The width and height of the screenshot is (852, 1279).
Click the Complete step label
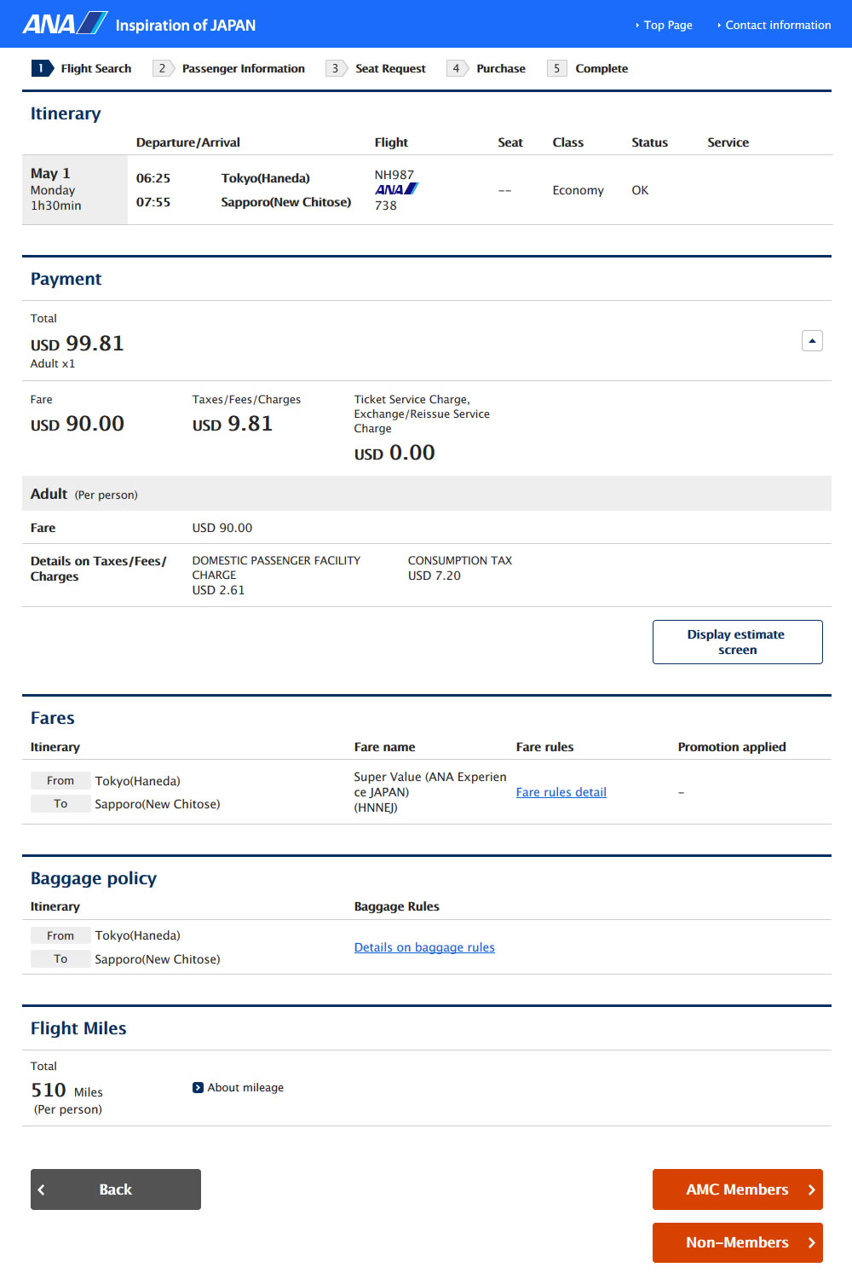602,68
